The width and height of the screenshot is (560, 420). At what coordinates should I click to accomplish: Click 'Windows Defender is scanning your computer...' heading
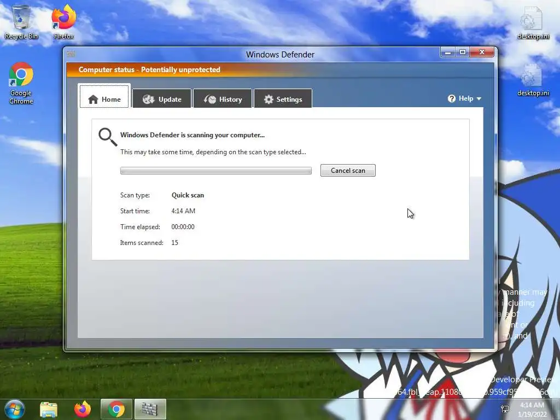coord(192,135)
